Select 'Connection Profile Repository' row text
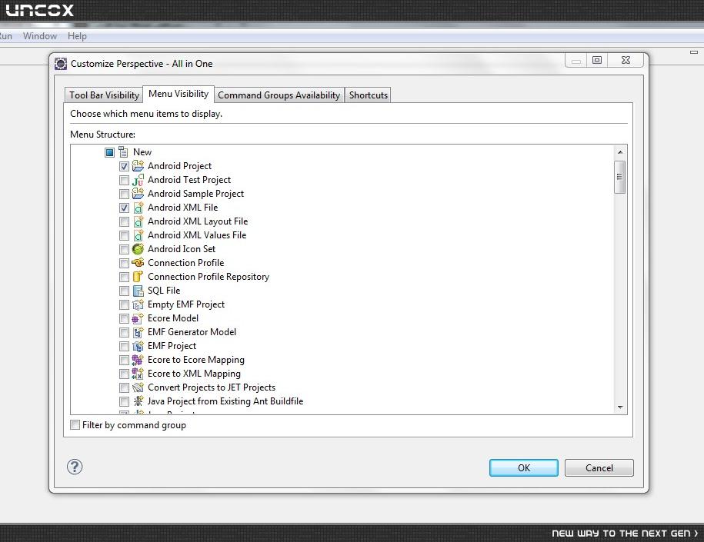704x542 pixels. [209, 277]
